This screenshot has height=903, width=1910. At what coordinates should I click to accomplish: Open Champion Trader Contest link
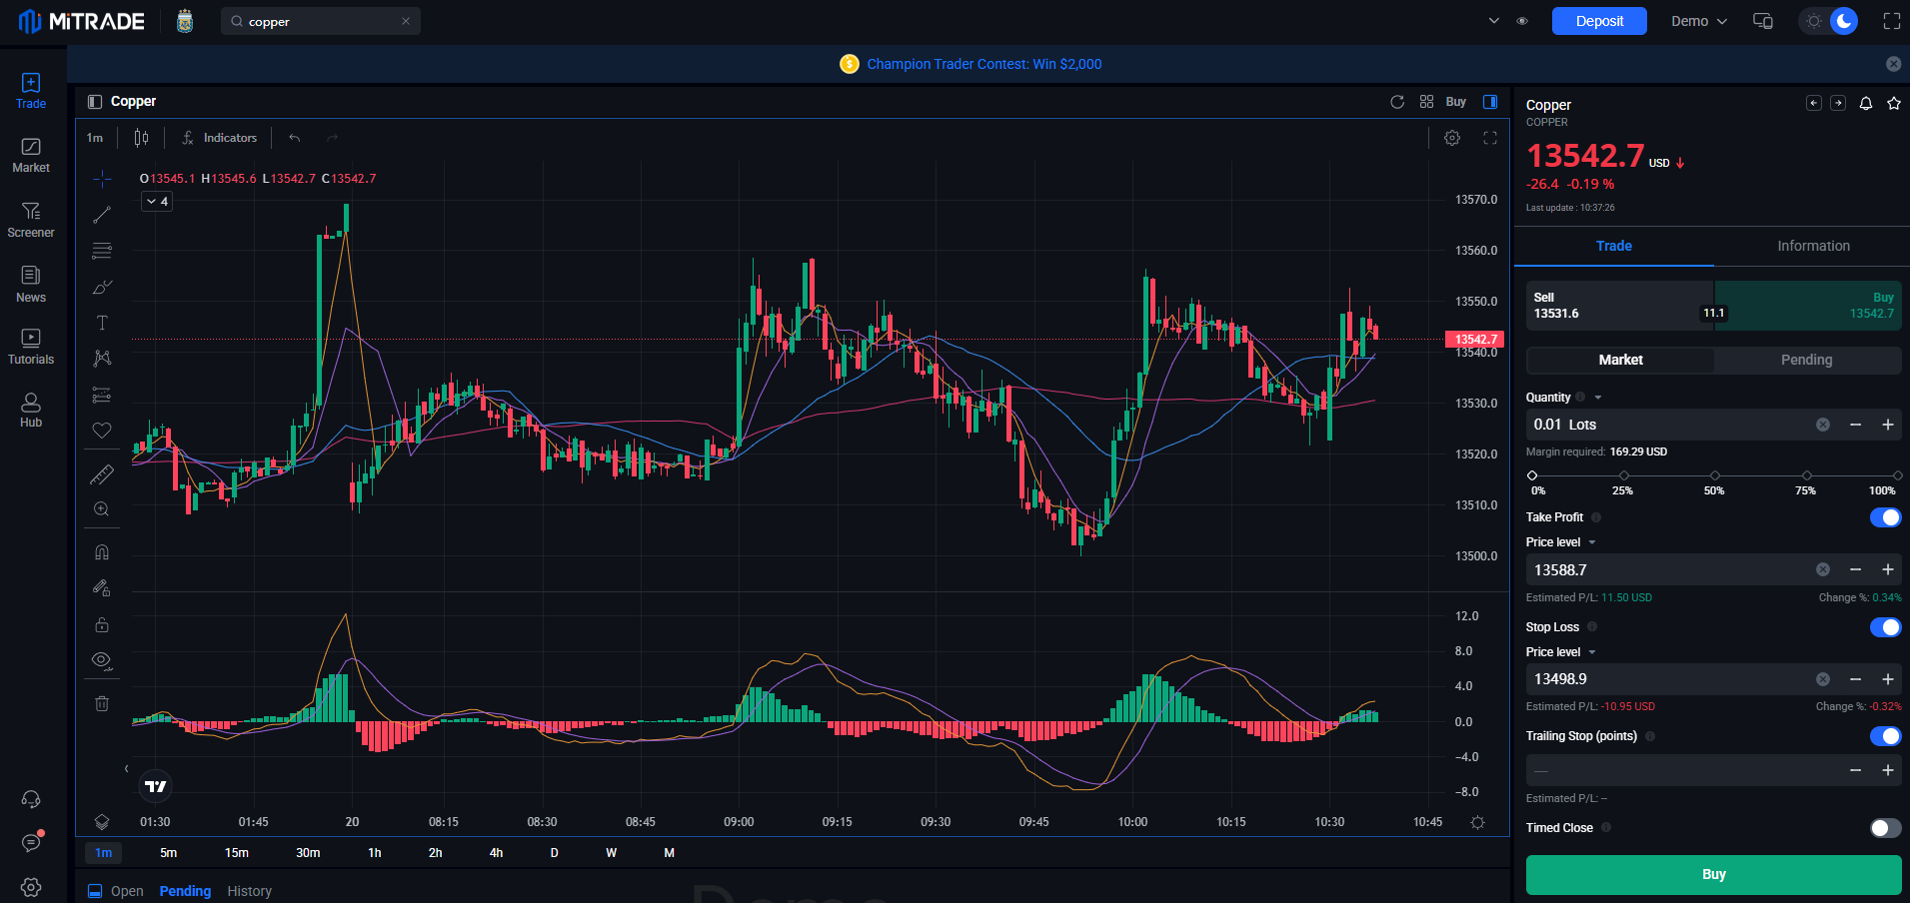983,64
